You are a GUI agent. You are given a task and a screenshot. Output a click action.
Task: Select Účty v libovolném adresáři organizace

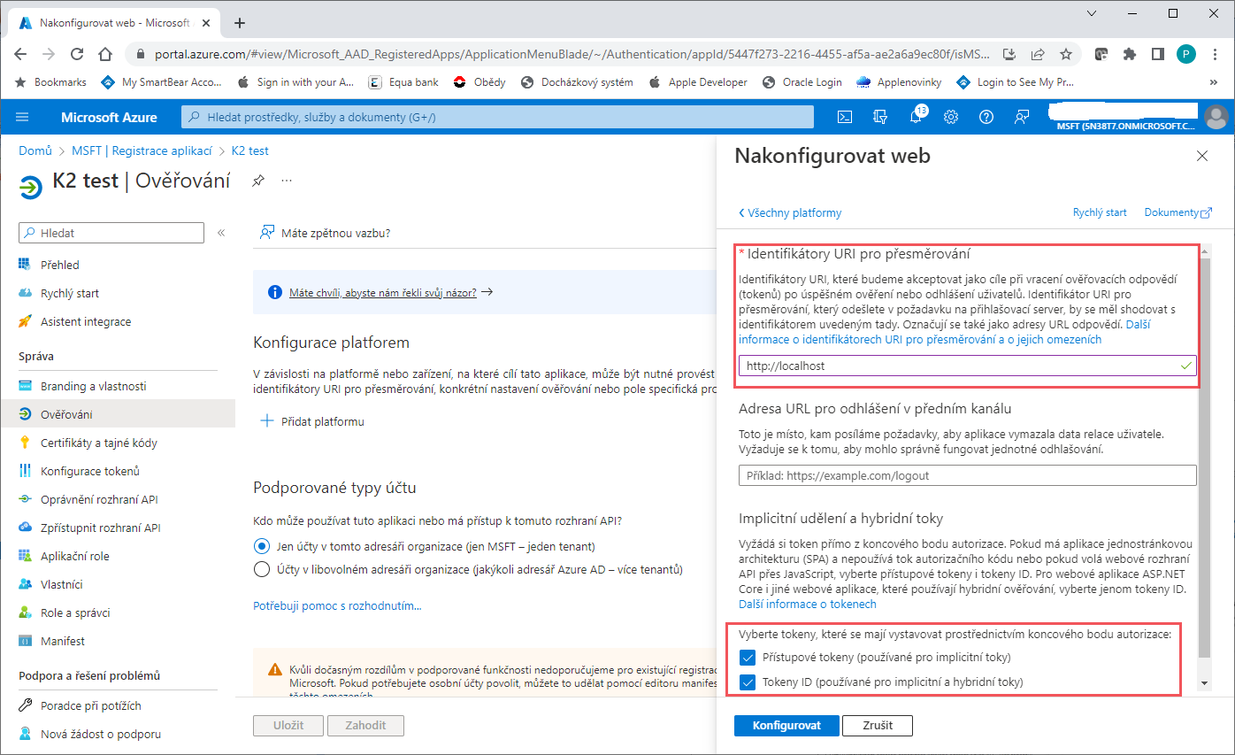click(x=262, y=569)
